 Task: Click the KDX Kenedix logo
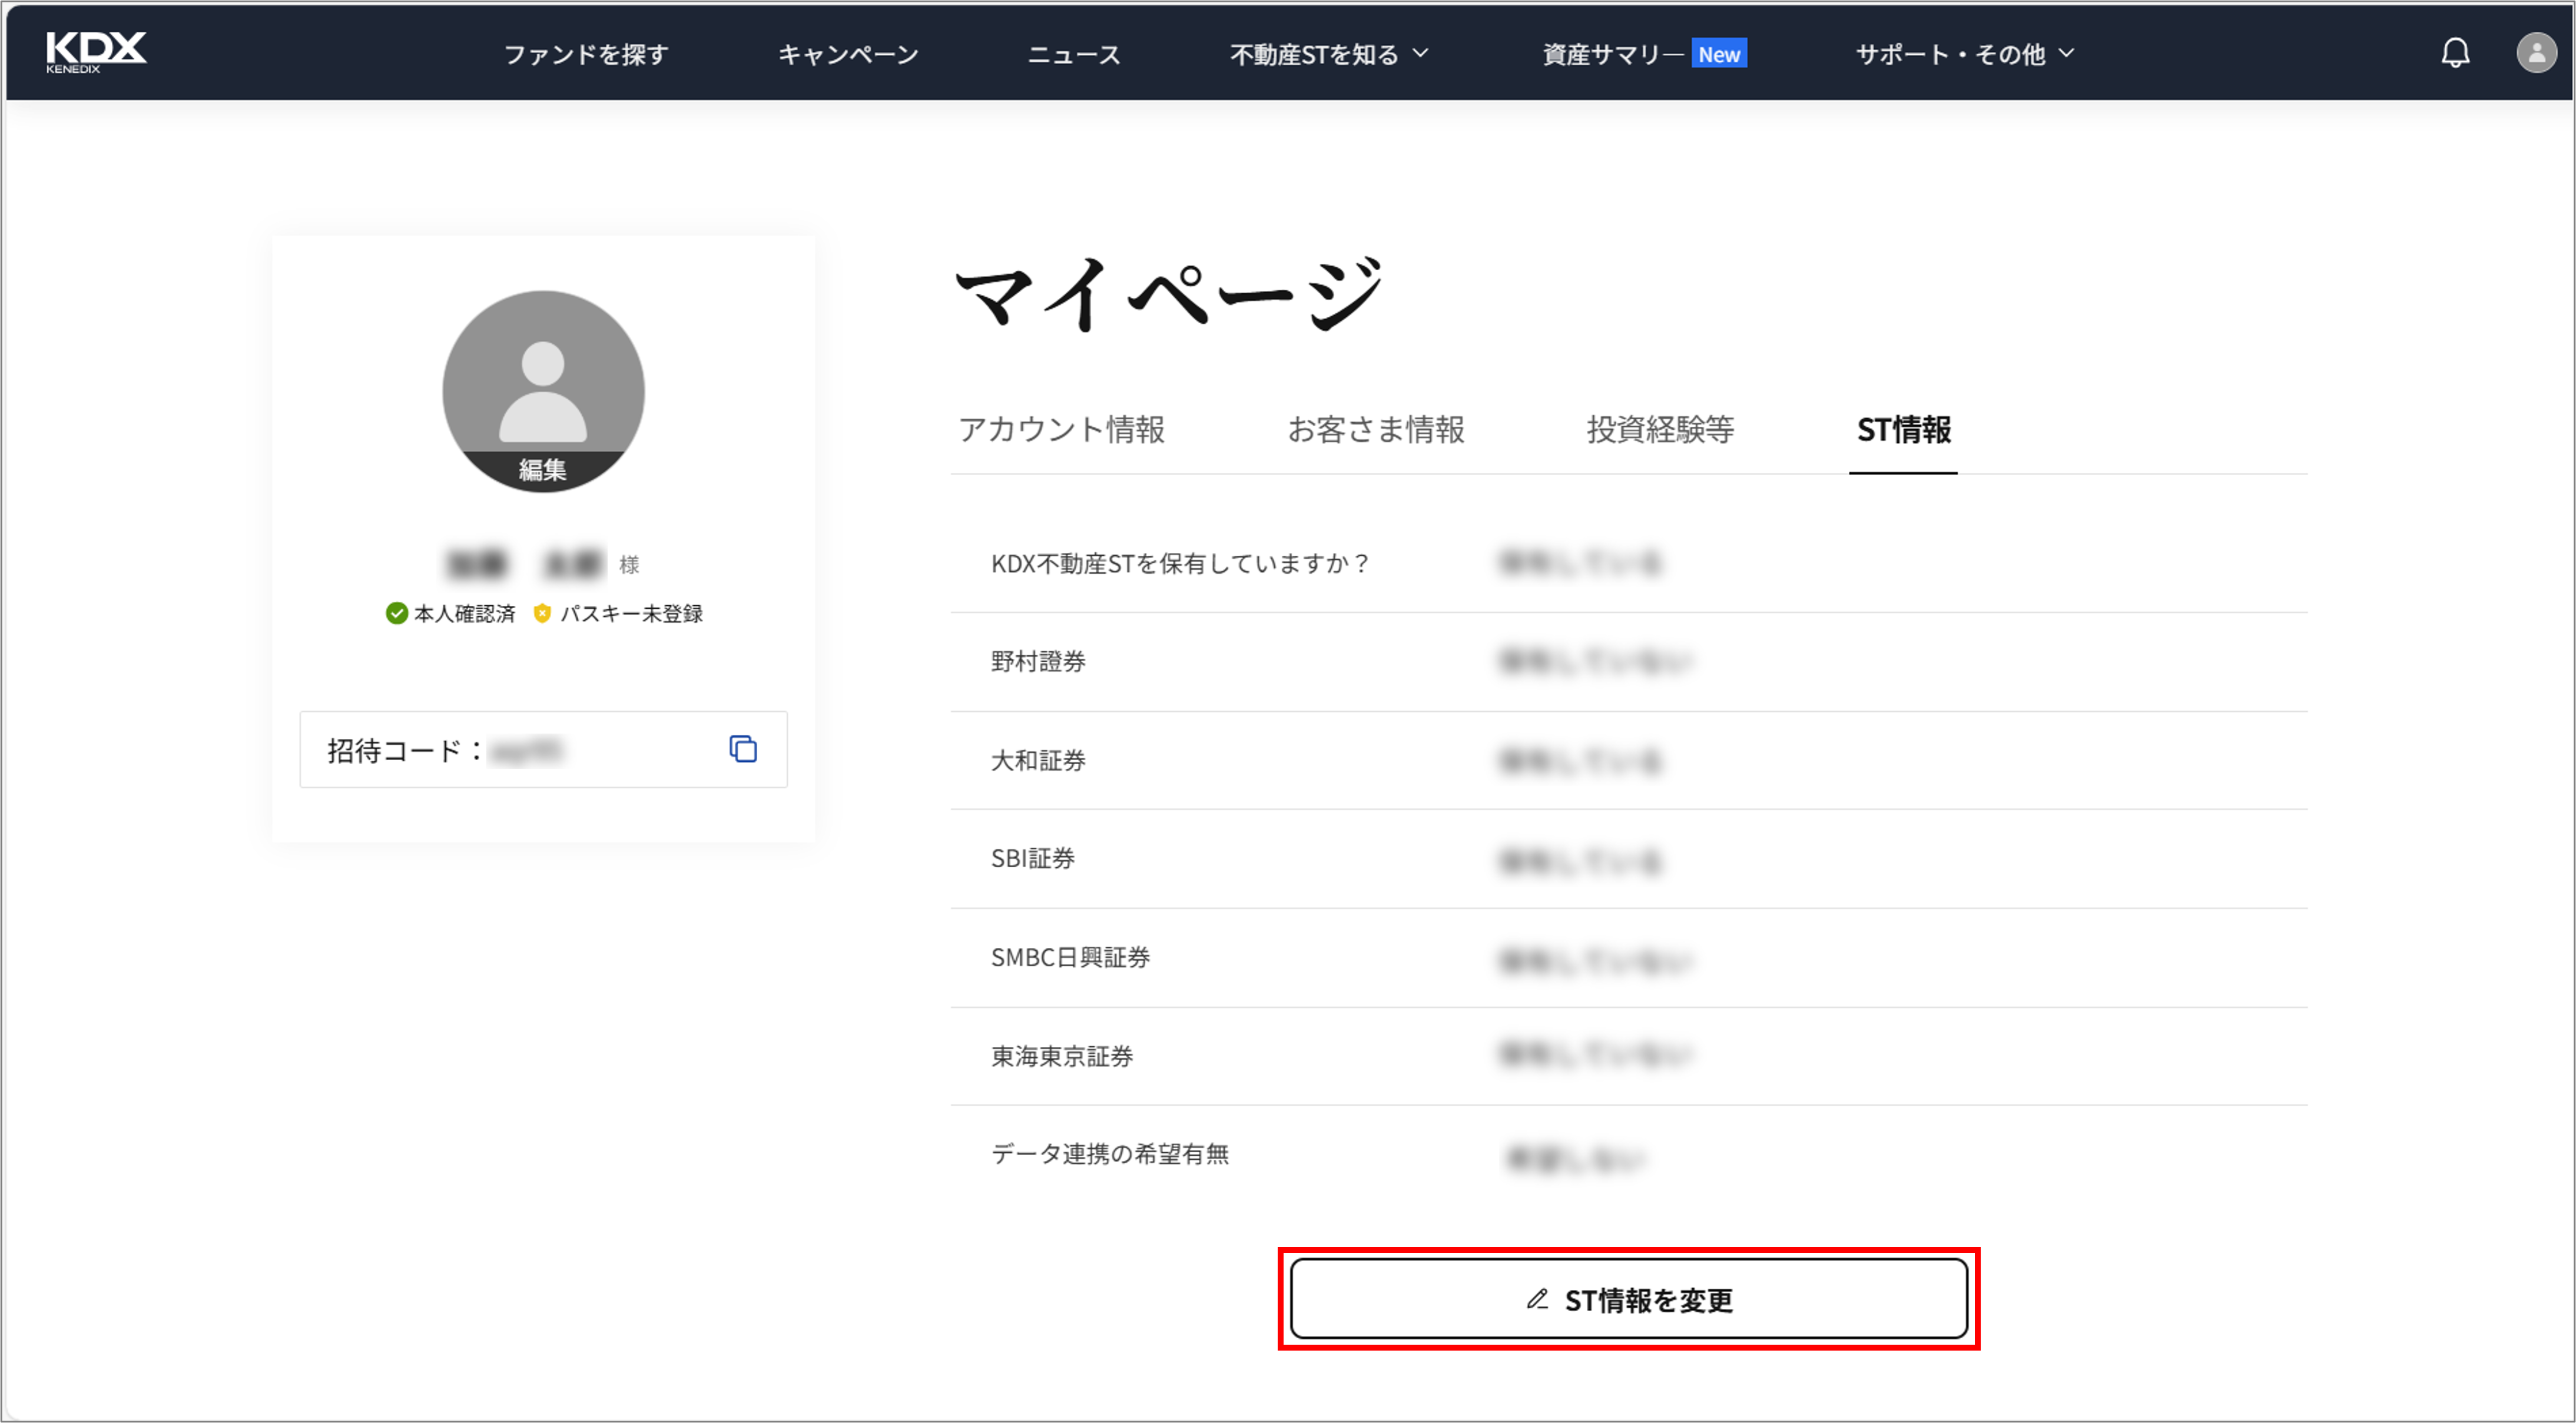(x=96, y=52)
